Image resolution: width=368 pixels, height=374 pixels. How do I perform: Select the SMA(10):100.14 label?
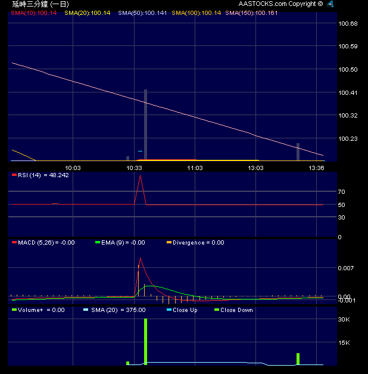30,12
